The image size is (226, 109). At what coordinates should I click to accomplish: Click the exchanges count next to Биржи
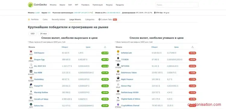[x=49, y=13]
